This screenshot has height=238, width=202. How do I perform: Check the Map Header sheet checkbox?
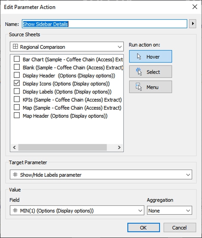17,115
